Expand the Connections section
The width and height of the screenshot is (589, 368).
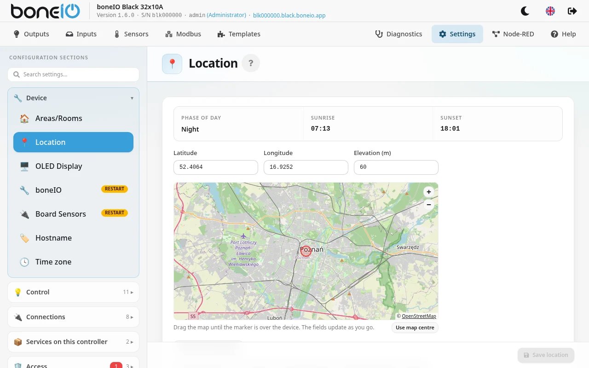click(x=74, y=317)
